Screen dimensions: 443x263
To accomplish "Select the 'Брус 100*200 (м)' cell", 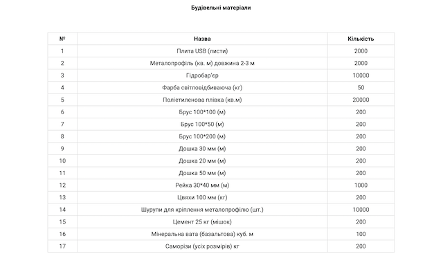I will click(x=202, y=136).
